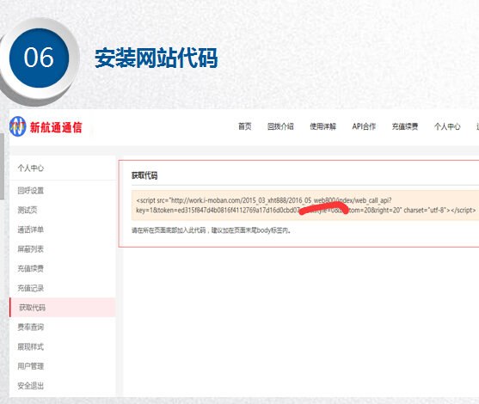This screenshot has height=404, width=479.
Task: Open 展现样式 in the sidebar
Action: (x=31, y=346)
